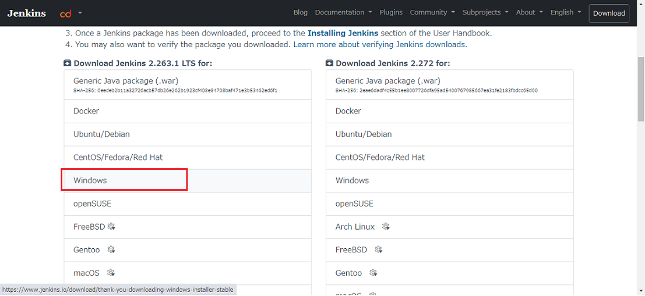The image size is (645, 296).
Task: Download weekly 2.272 Generic Java package (.war)
Action: [x=450, y=84]
